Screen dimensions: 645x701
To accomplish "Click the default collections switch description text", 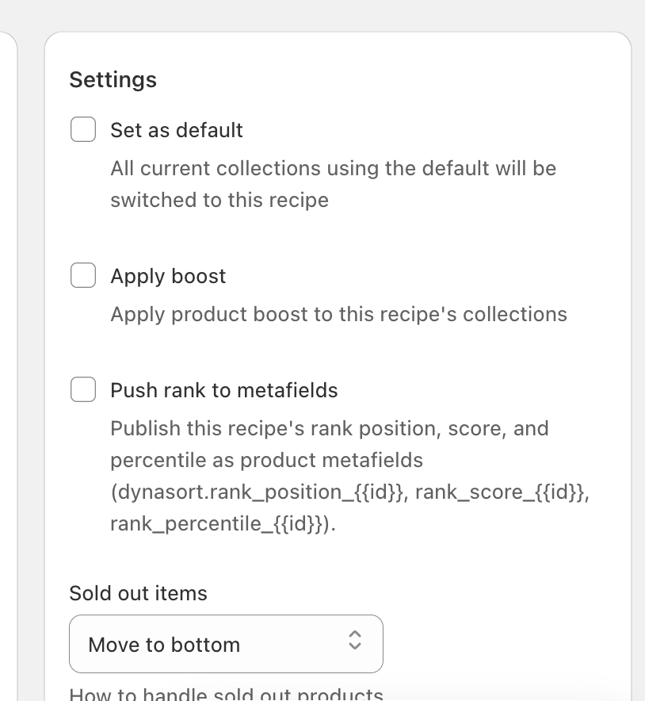I will pos(333,183).
